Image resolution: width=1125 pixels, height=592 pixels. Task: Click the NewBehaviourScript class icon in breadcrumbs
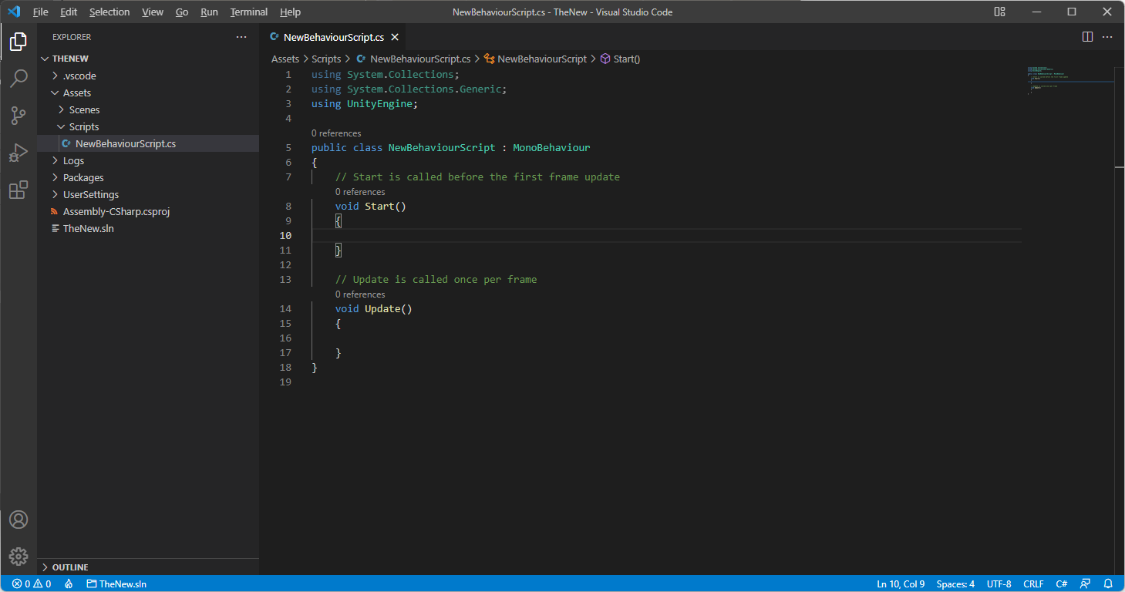click(x=489, y=59)
